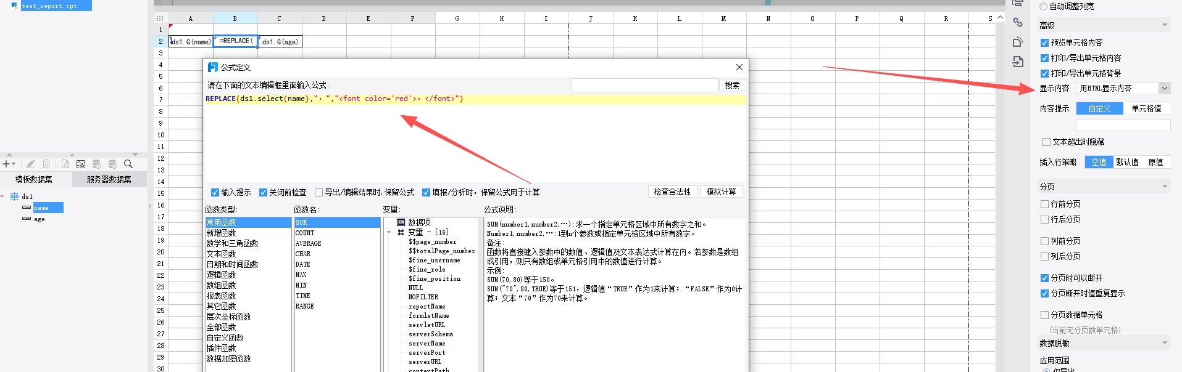The height and width of the screenshot is (372, 1182).
Task: Click the add dataset plus icon
Action: [7, 164]
